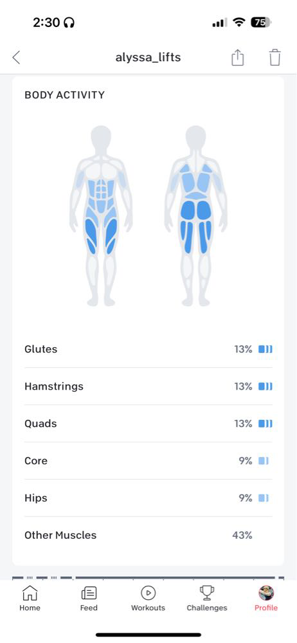Tap the trash delete icon
Screen dimensions: 297x643
275,57
